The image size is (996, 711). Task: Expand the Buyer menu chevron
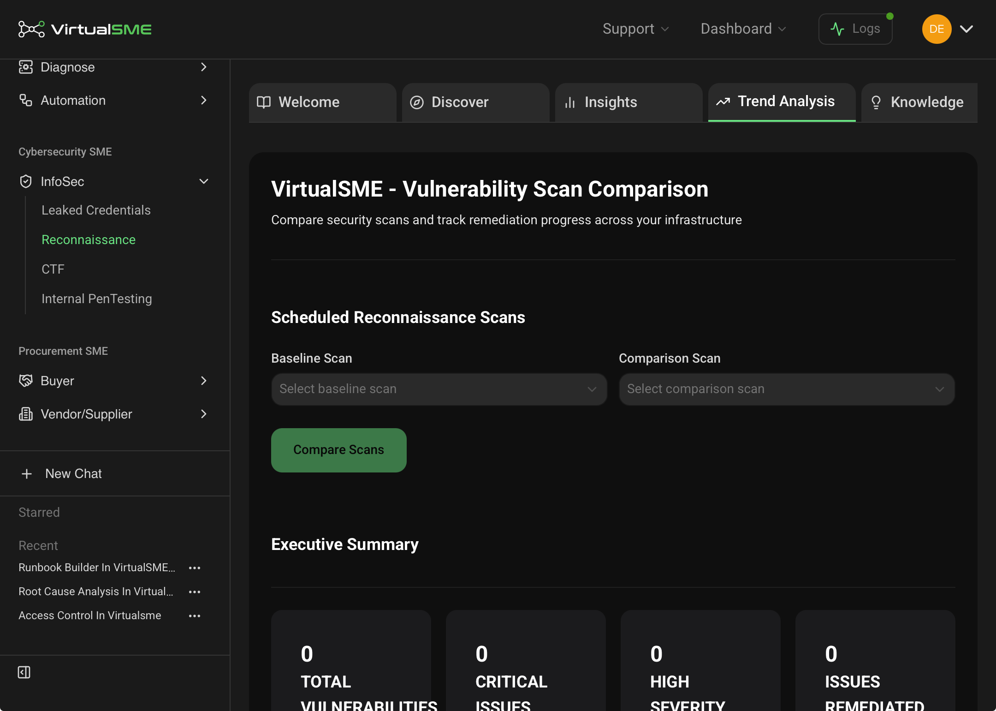point(204,381)
